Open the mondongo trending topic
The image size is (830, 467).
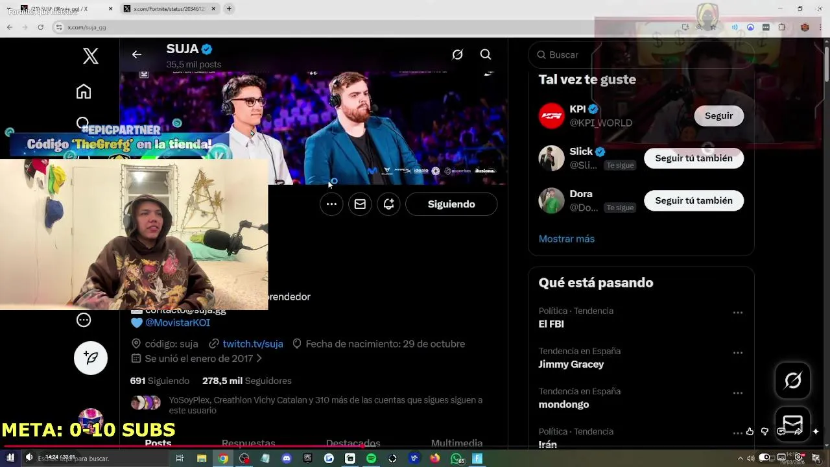[x=563, y=404]
